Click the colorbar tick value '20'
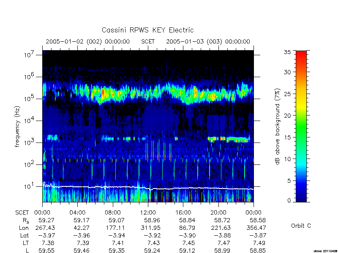The image size is (338, 253). pyautogui.click(x=287, y=116)
